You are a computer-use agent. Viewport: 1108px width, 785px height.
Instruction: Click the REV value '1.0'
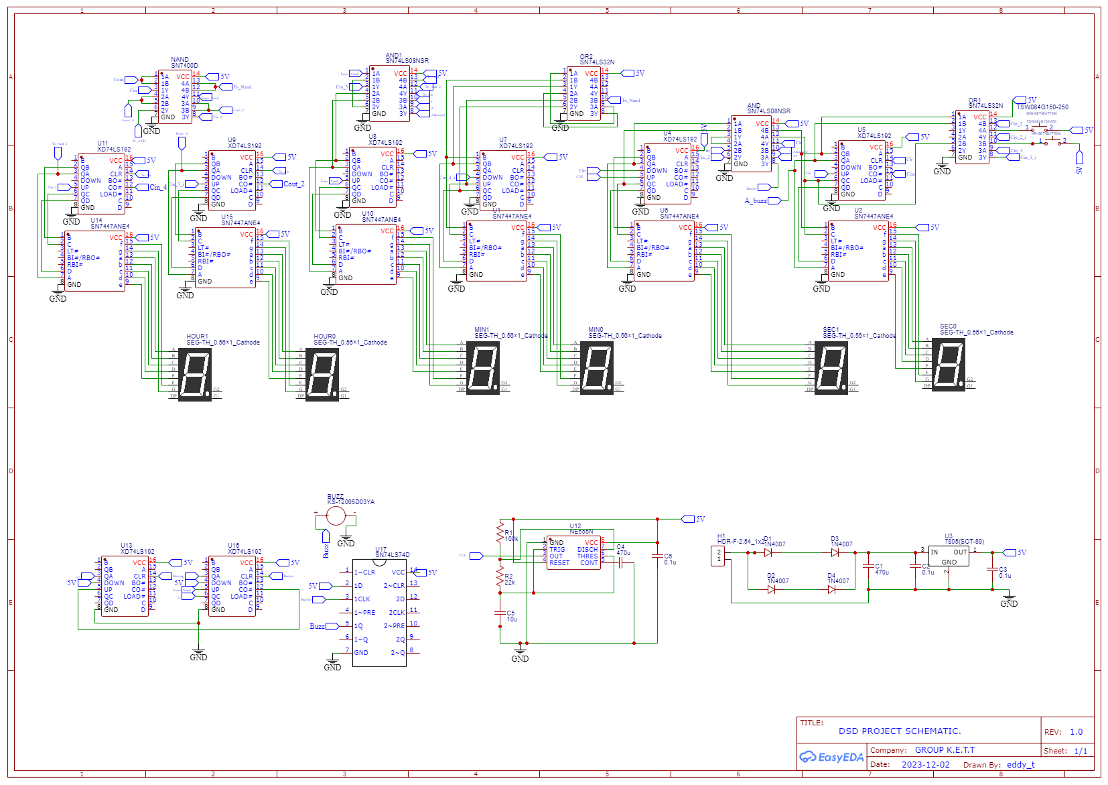1076,731
